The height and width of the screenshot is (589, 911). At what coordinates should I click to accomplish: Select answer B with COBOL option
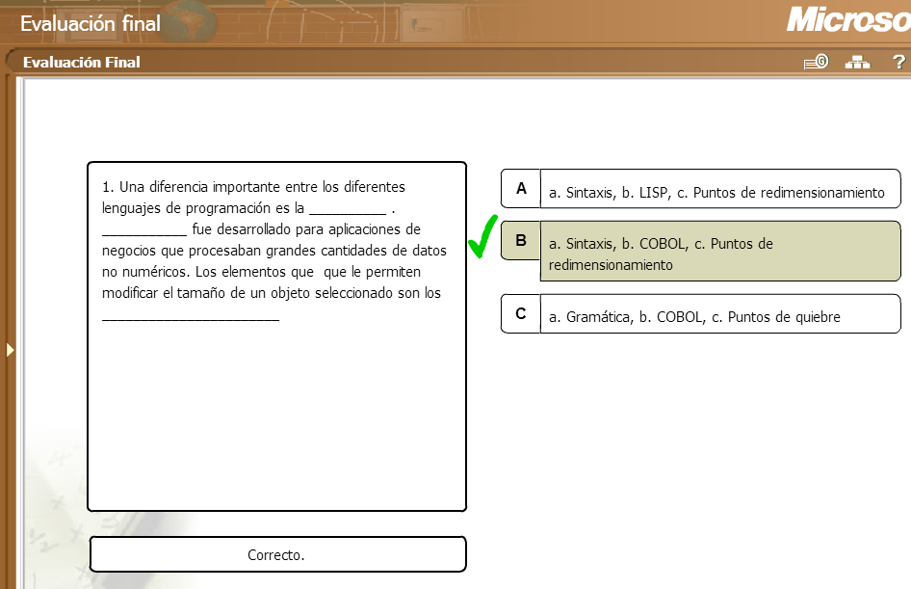(x=720, y=251)
